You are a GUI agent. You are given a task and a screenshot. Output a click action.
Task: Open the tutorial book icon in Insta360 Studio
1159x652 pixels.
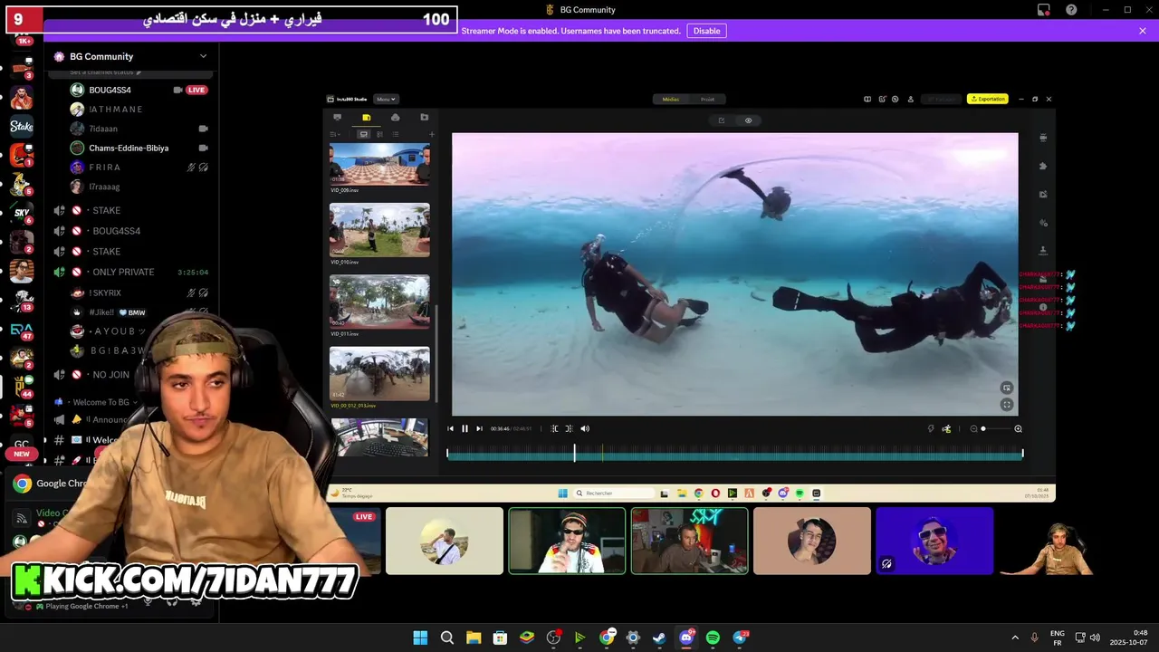(x=867, y=99)
